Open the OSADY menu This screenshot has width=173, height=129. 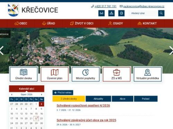pos(116,23)
